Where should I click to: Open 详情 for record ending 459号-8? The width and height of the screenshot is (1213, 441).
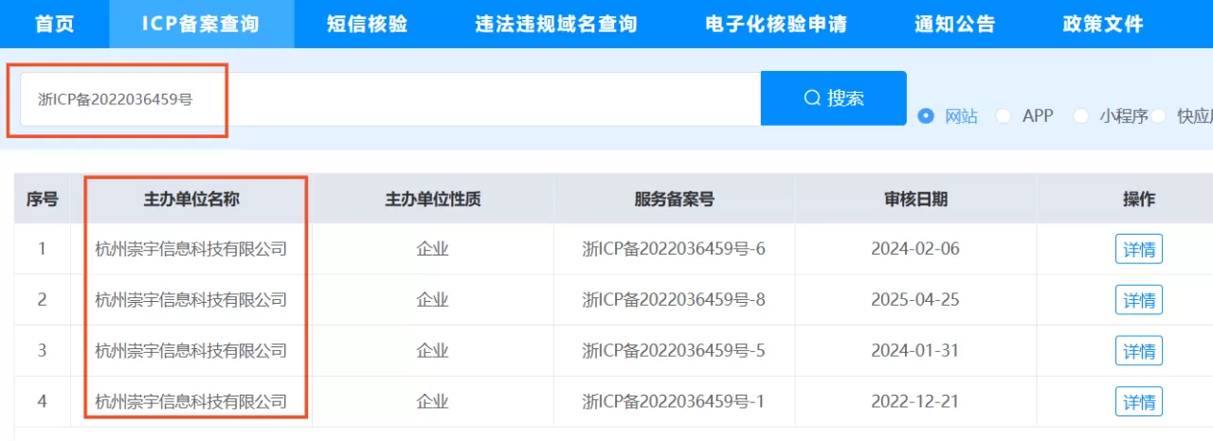tap(1139, 300)
